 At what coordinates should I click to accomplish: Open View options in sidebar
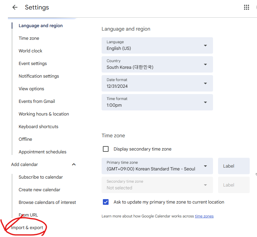31,89
